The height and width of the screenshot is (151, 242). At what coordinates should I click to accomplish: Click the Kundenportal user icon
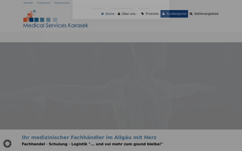[163, 14]
